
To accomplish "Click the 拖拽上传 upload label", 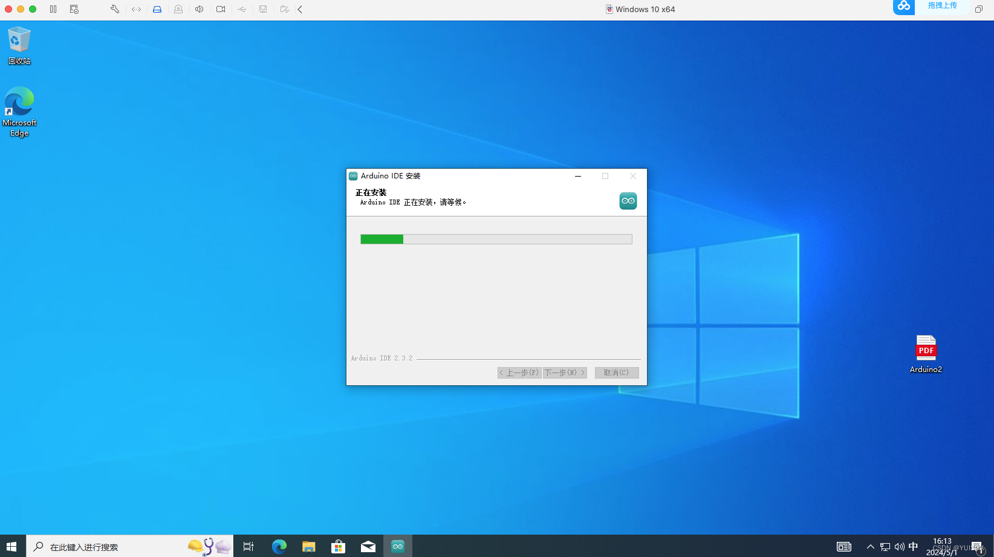I will [943, 5].
